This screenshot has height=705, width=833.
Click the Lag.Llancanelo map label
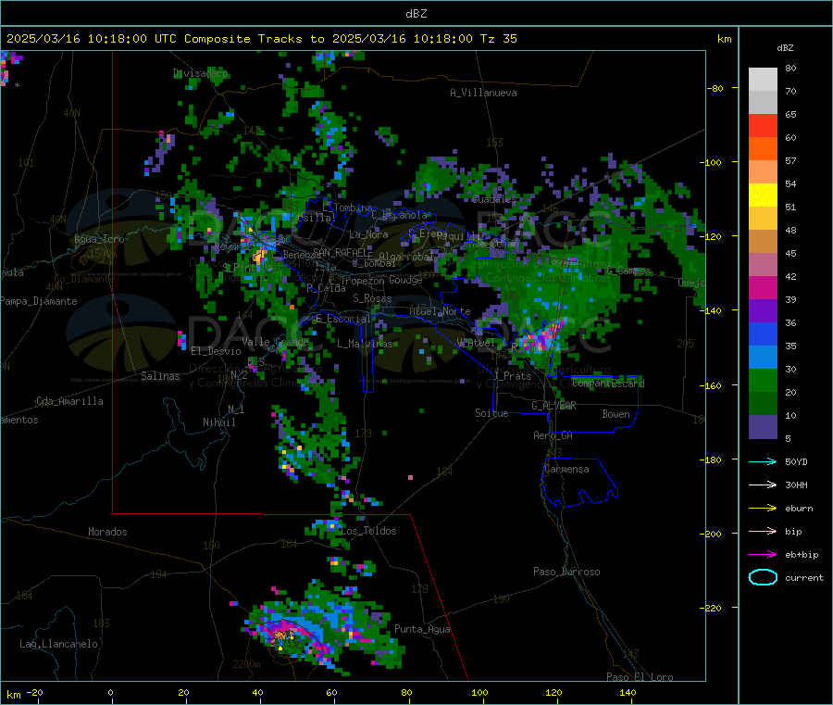click(x=58, y=644)
